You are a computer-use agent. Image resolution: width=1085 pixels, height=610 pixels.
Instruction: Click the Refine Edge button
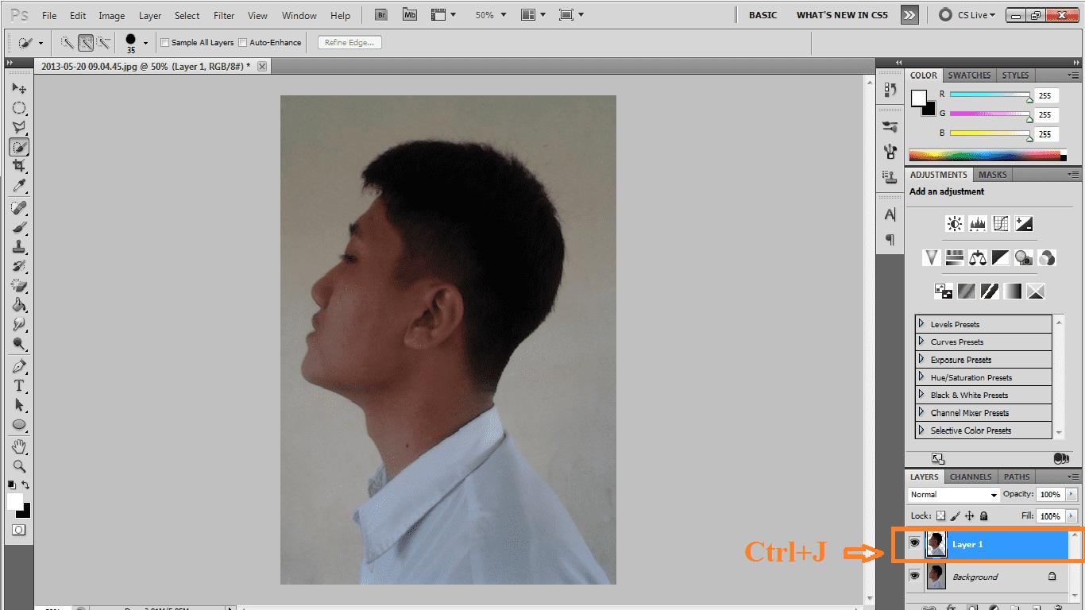(349, 43)
